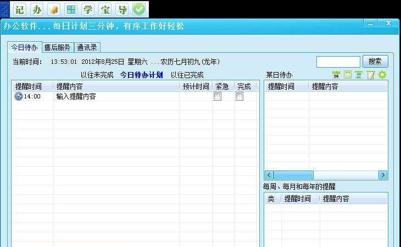Click the 类 header in the recurring reminders table
The height and width of the screenshot is (247, 401).
(x=272, y=199)
